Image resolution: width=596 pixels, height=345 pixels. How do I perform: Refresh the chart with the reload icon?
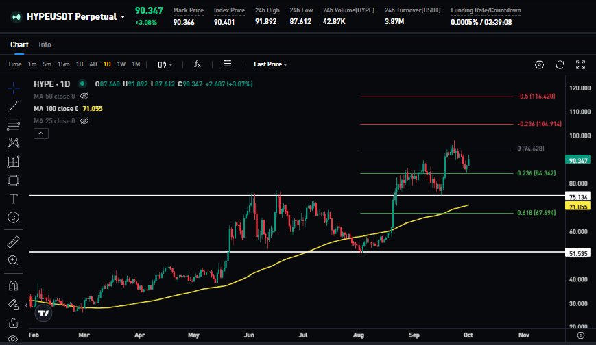(560, 64)
